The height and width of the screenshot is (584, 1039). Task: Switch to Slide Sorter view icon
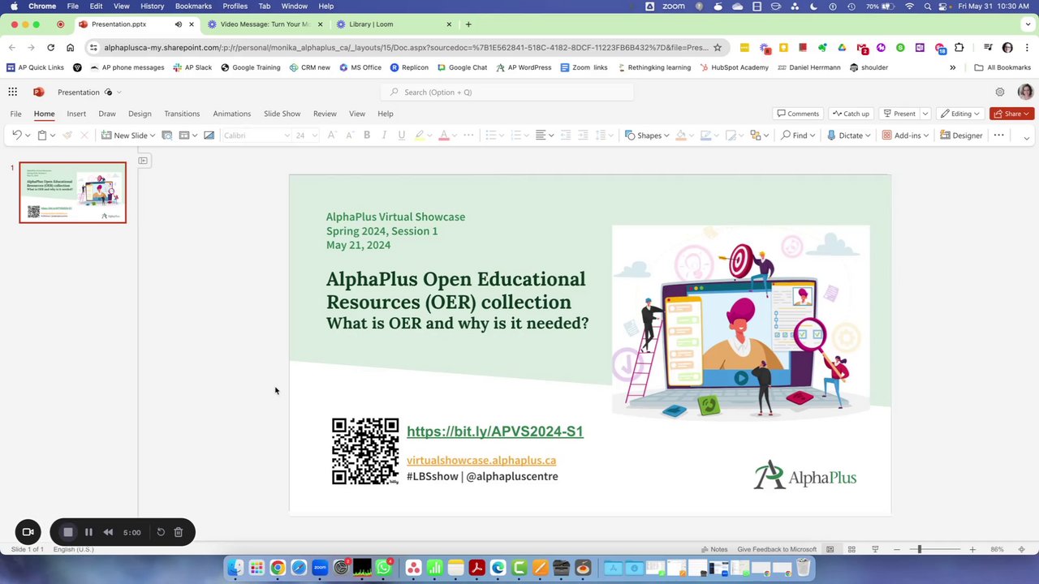coord(851,549)
